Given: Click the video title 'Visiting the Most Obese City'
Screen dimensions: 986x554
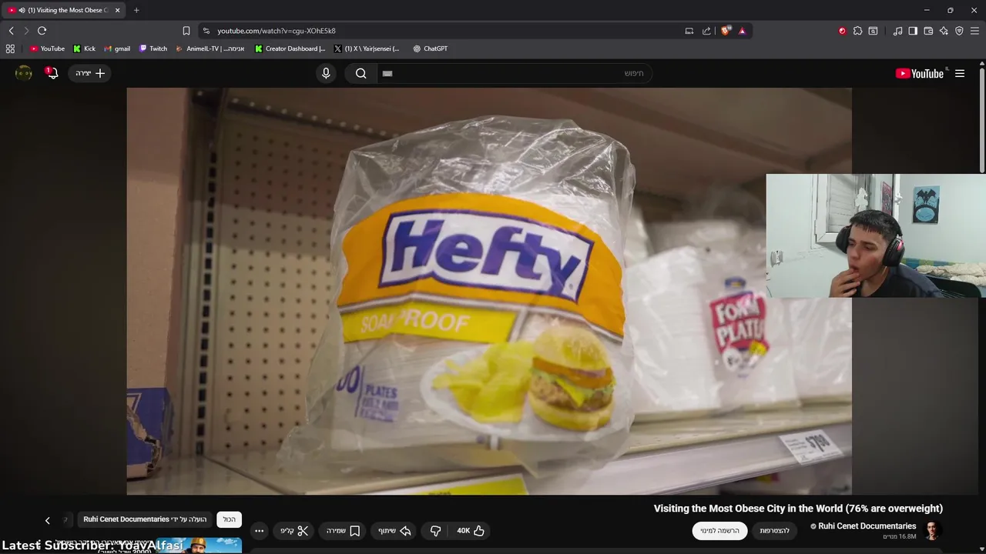Looking at the screenshot, I should [798, 509].
